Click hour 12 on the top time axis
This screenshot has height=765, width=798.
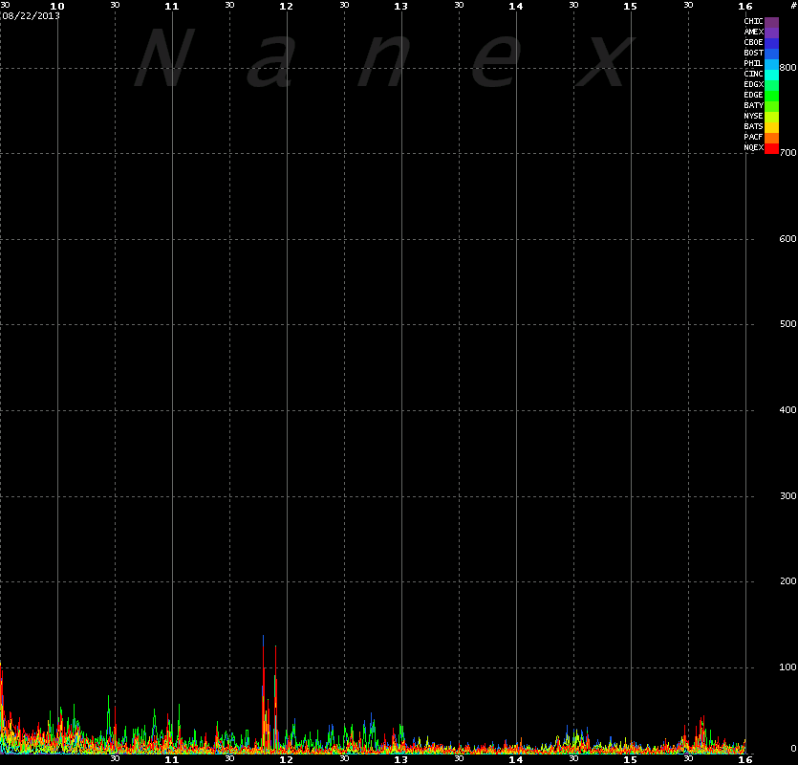pyautogui.click(x=287, y=6)
